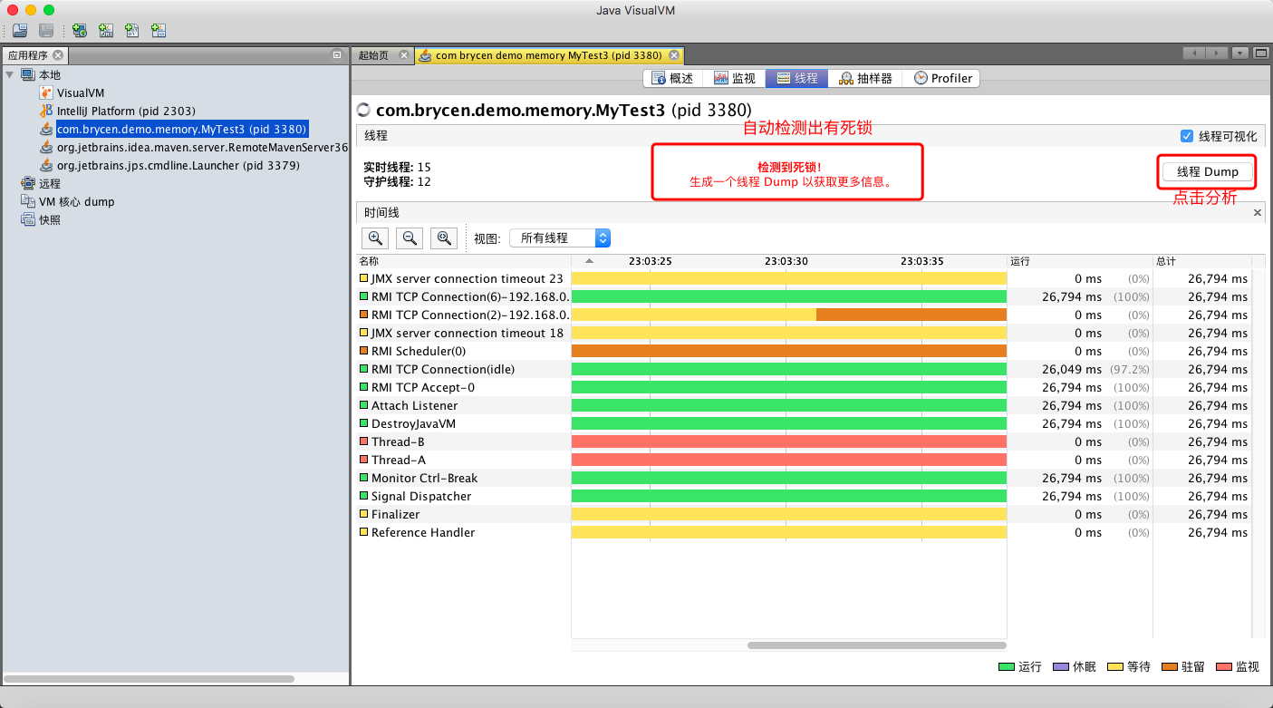Select IntelliJ Platform (pid 2303) tree item

126,111
